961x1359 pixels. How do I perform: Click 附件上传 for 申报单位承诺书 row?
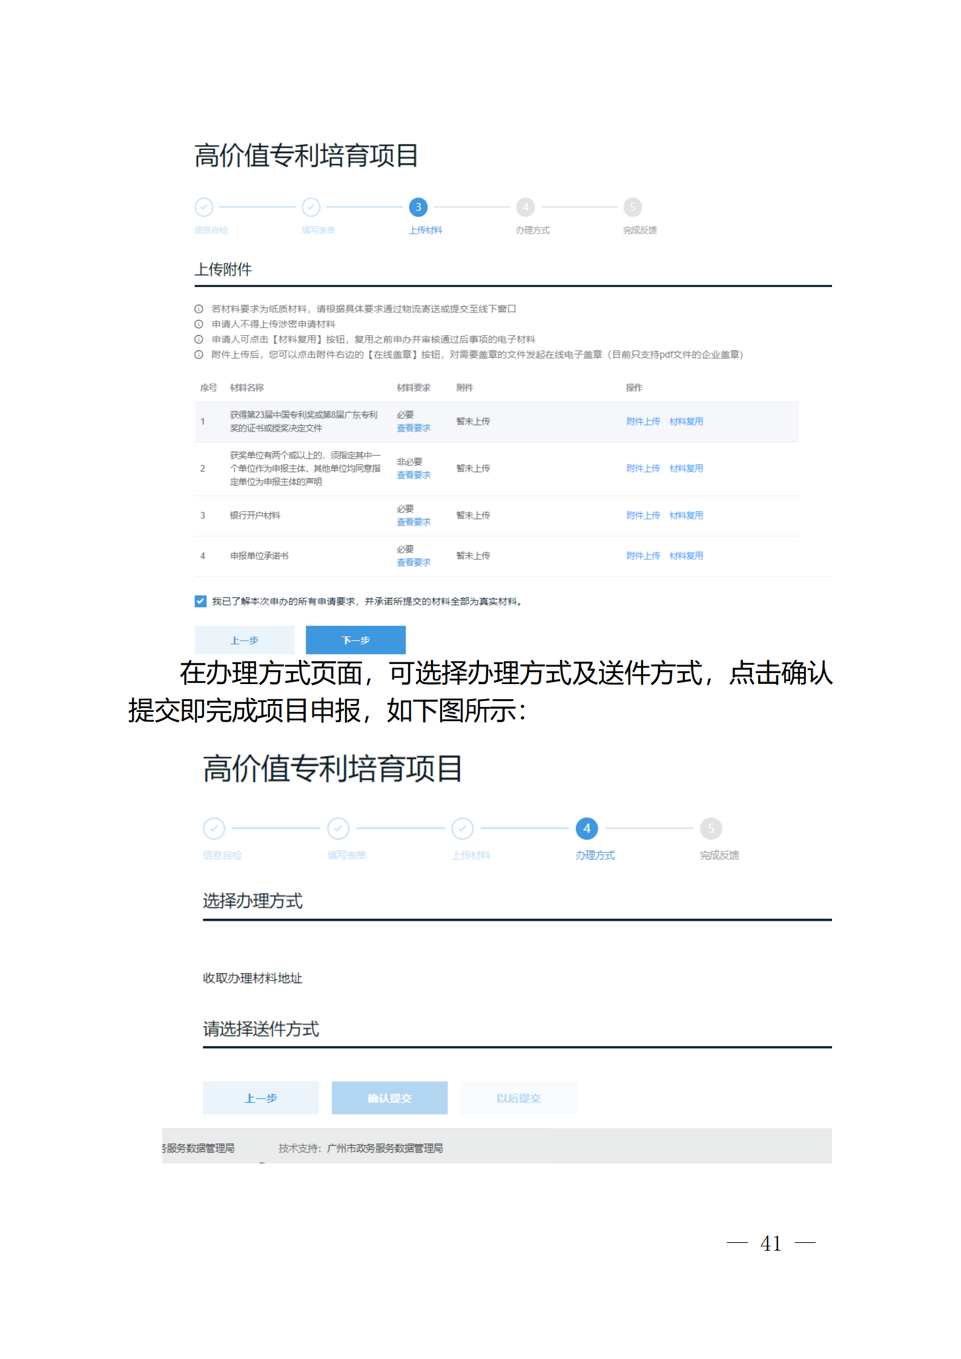click(643, 556)
